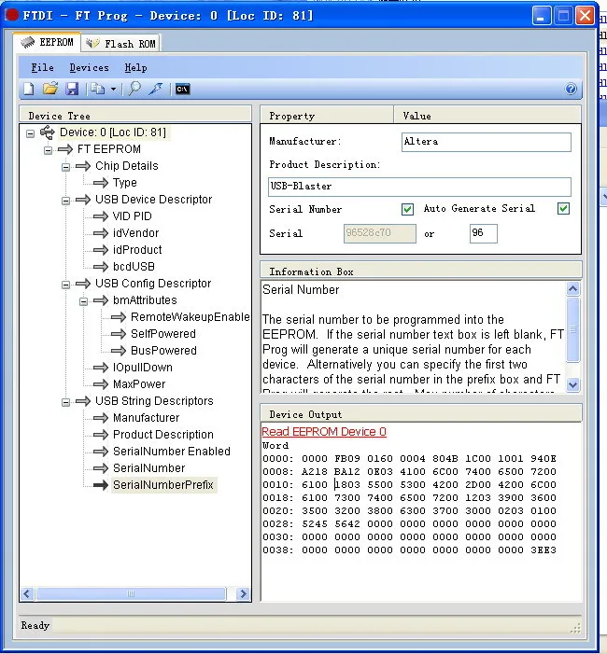
Task: Click the Ready status bar text
Action: coord(35,625)
